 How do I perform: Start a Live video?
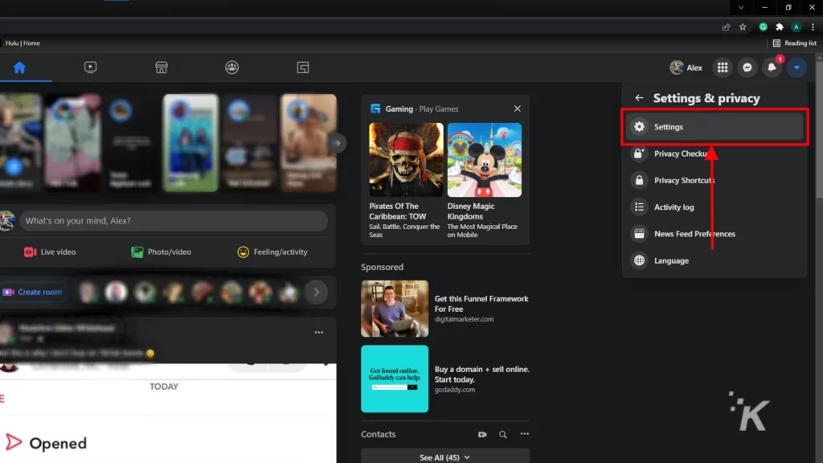tap(50, 252)
